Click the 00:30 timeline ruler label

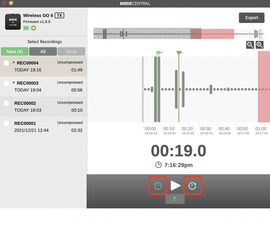(x=206, y=129)
